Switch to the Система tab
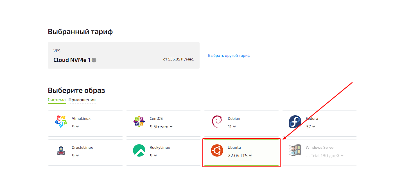Image resolution: width=420 pixels, height=185 pixels. [x=57, y=100]
